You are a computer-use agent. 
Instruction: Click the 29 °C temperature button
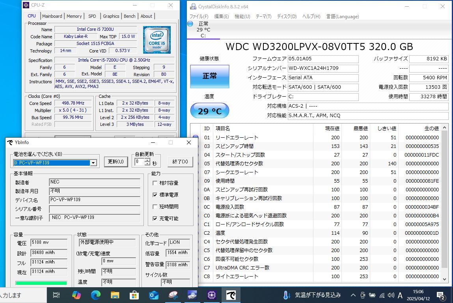click(x=210, y=111)
